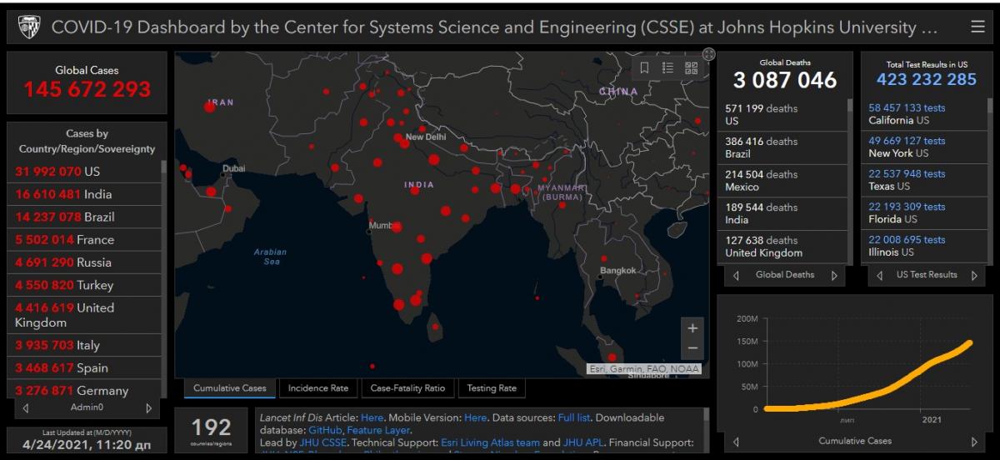Show previous panel before Global Deaths
This screenshot has width=1000, height=460.
736,275
